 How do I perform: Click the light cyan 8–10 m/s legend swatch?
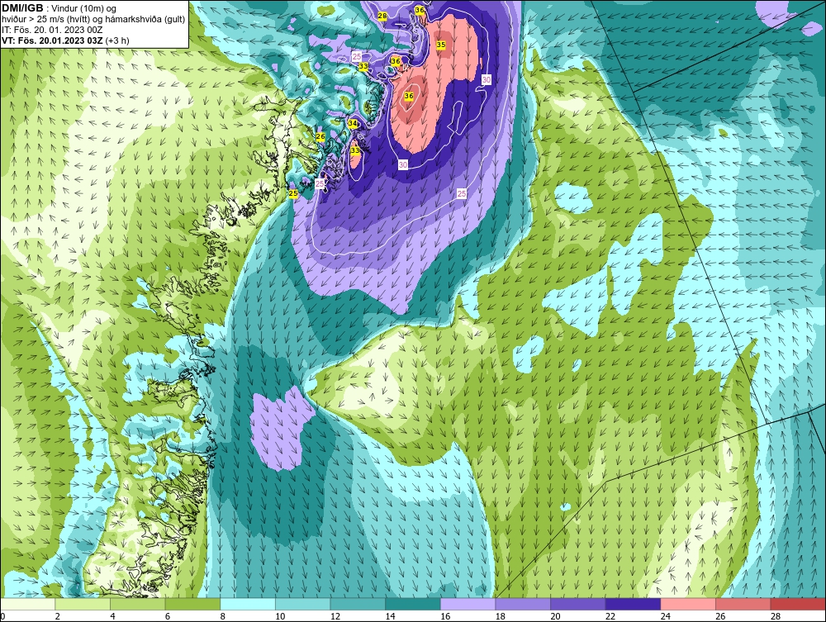pyautogui.click(x=248, y=604)
